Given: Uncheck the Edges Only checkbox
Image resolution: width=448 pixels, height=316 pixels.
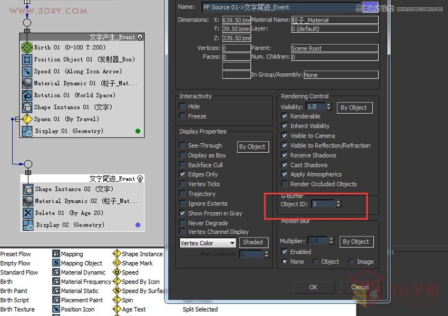Looking at the screenshot, I should coord(182,174).
